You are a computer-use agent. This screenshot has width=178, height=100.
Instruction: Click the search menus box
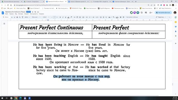pyautogui.click(x=6, y=17)
